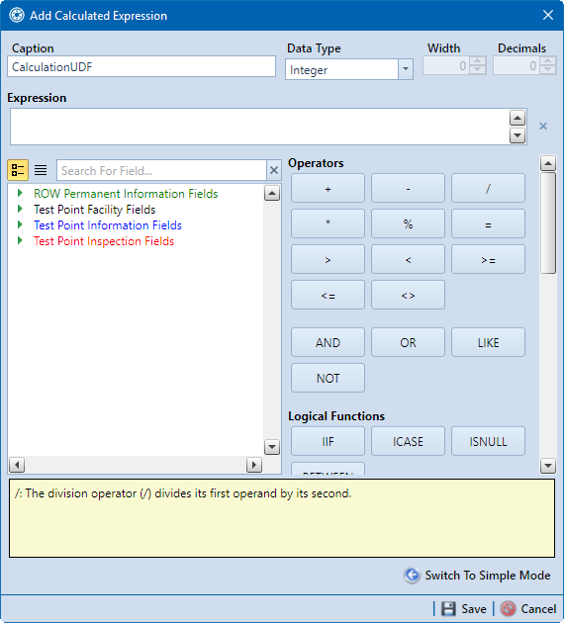Click the operators panel scrollbar thumb

(548, 222)
